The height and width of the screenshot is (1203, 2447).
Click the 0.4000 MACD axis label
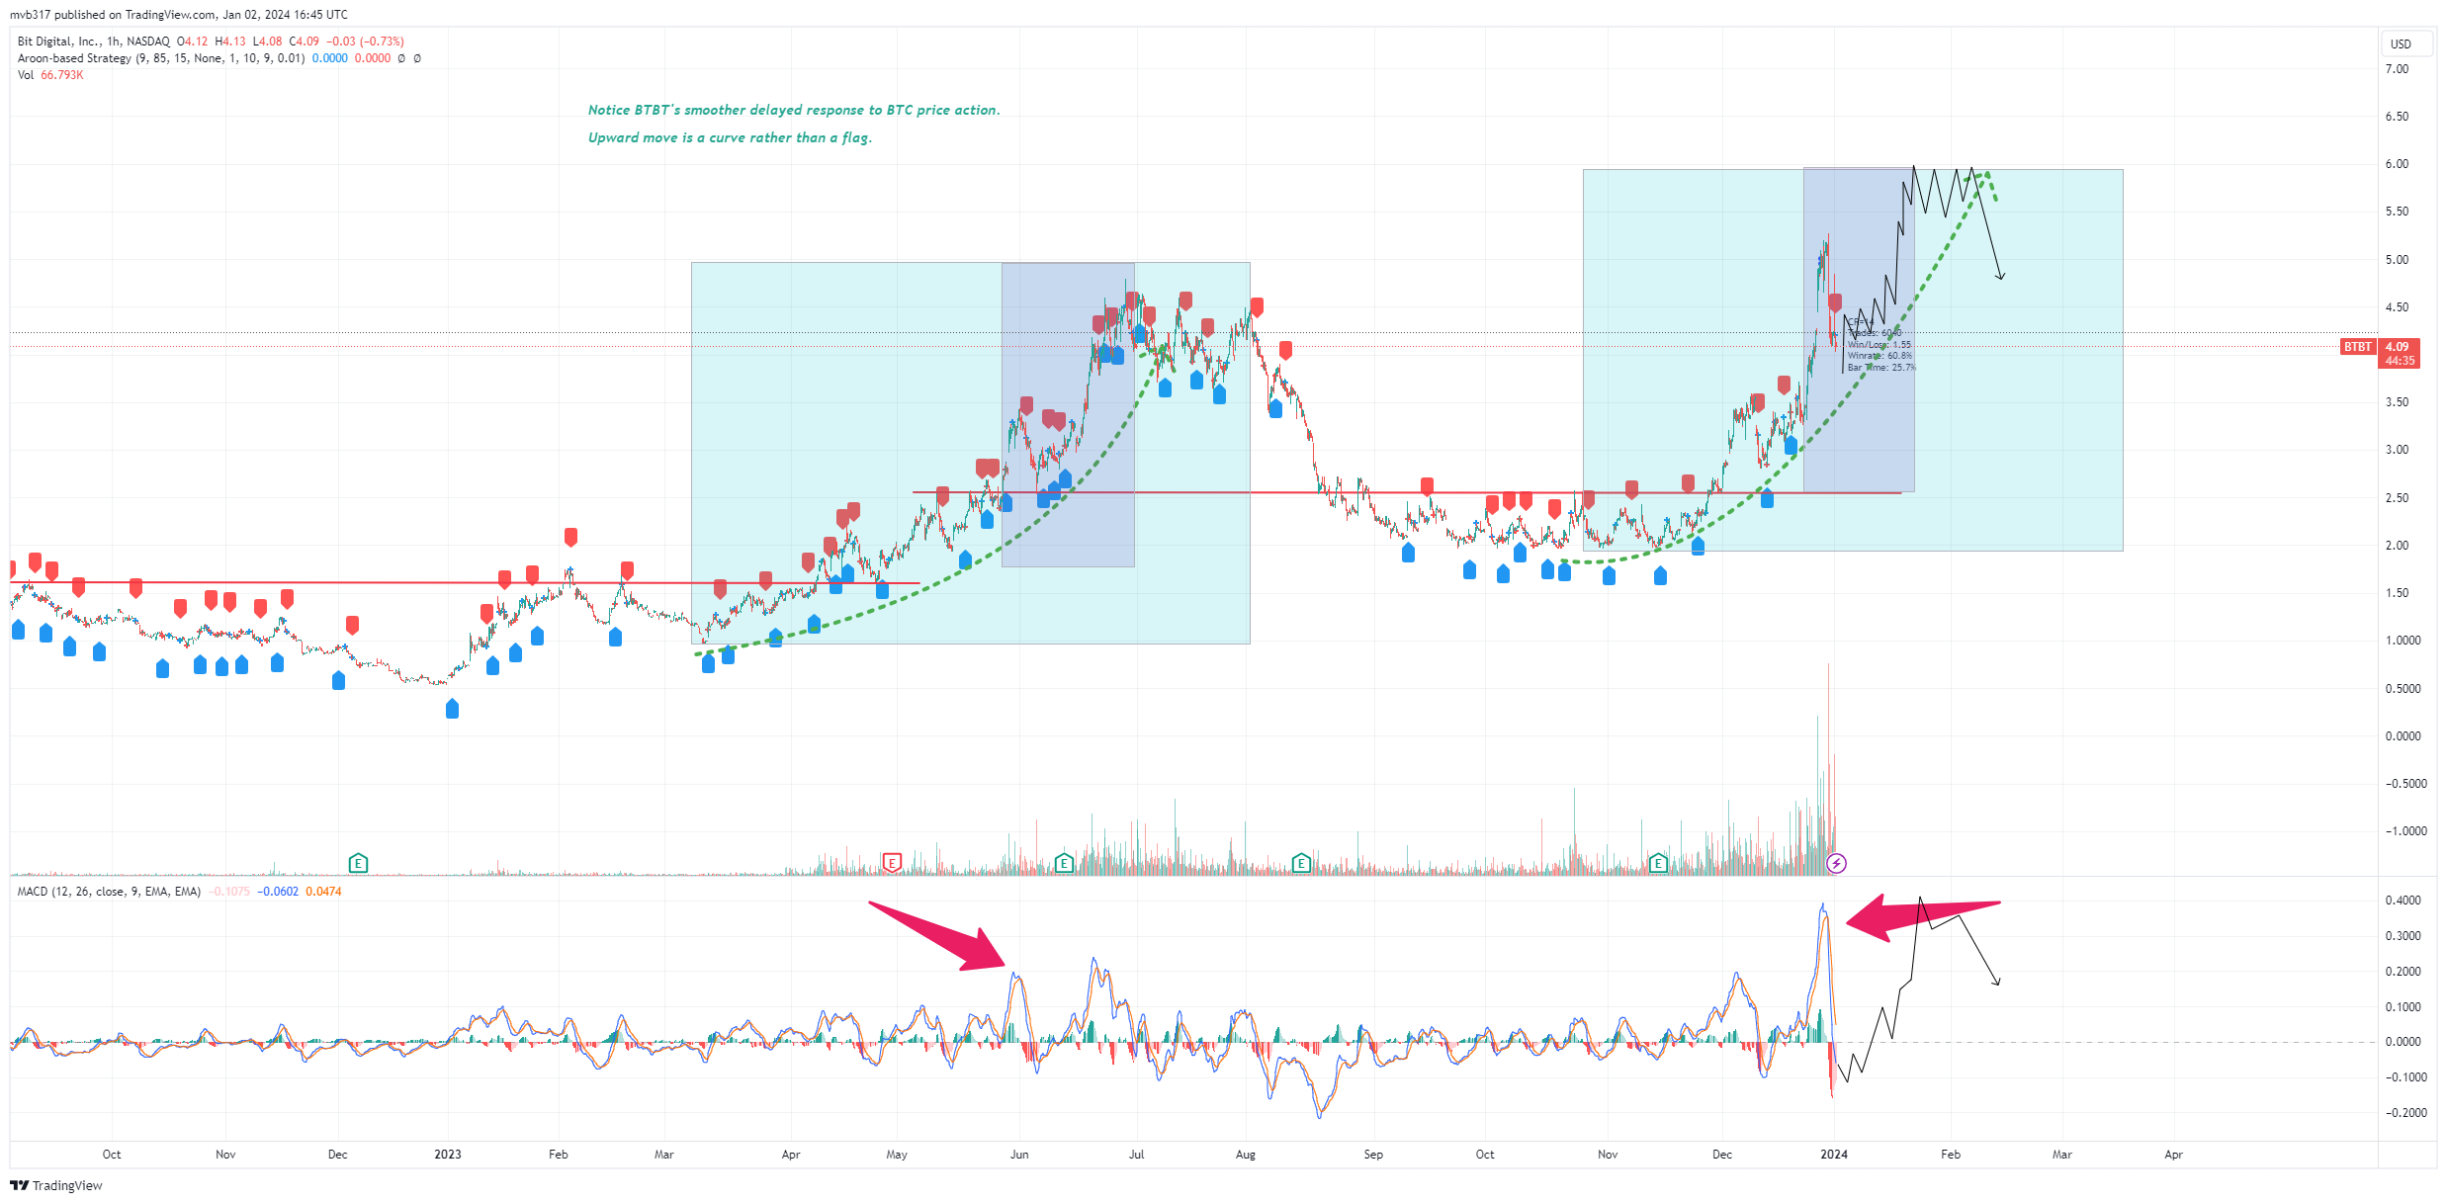[2403, 901]
